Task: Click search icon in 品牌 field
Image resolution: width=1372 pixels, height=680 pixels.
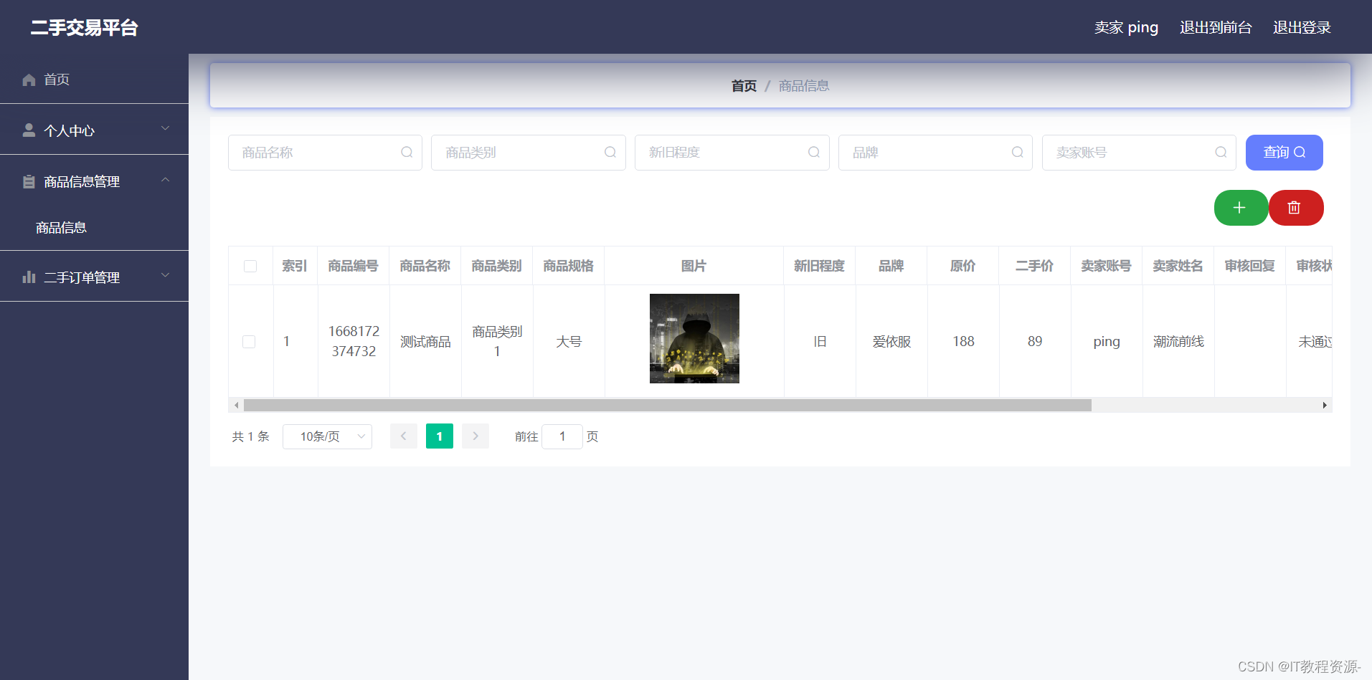Action: [x=1017, y=152]
